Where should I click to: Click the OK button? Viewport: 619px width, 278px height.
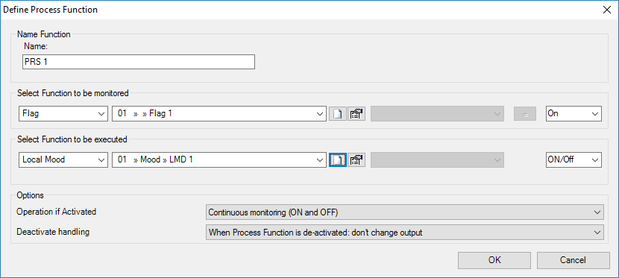(x=494, y=260)
